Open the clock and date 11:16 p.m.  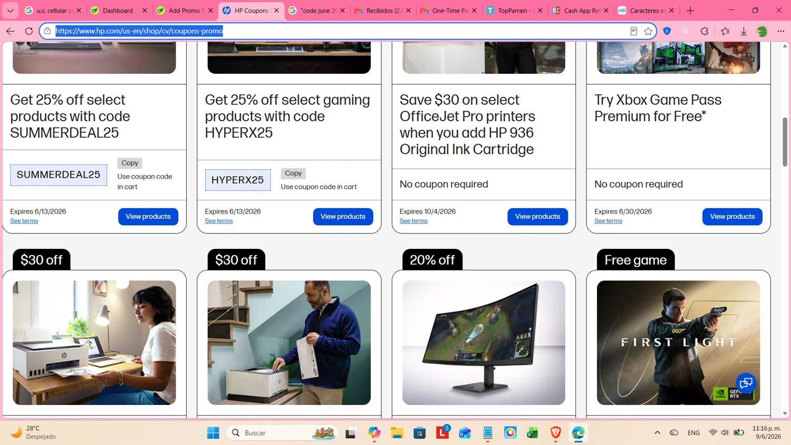tap(767, 433)
